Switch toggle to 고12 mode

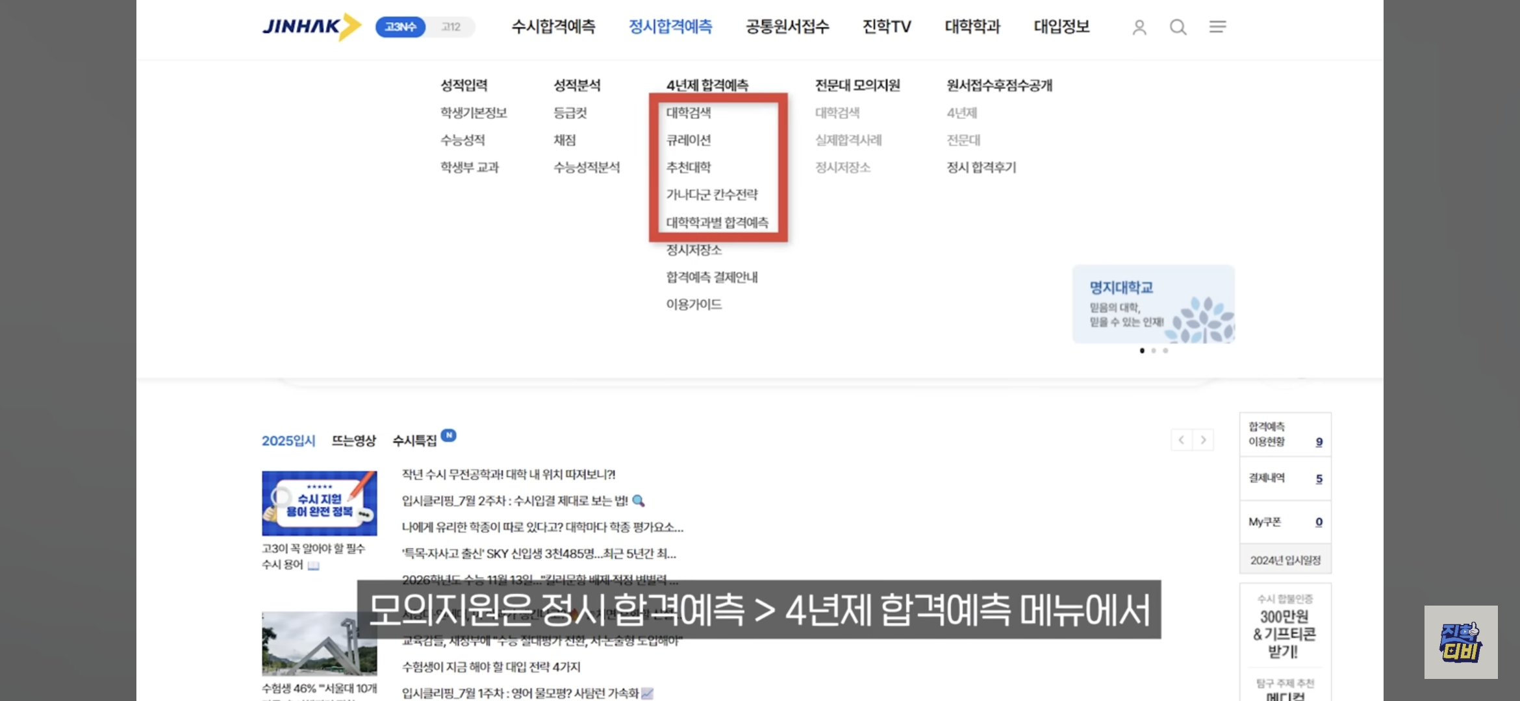pos(451,27)
